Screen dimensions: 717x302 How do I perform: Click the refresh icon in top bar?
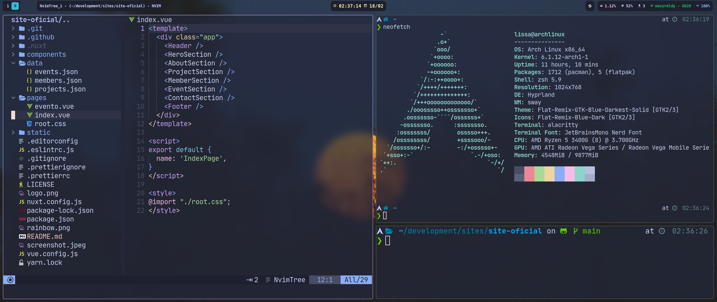point(590,6)
